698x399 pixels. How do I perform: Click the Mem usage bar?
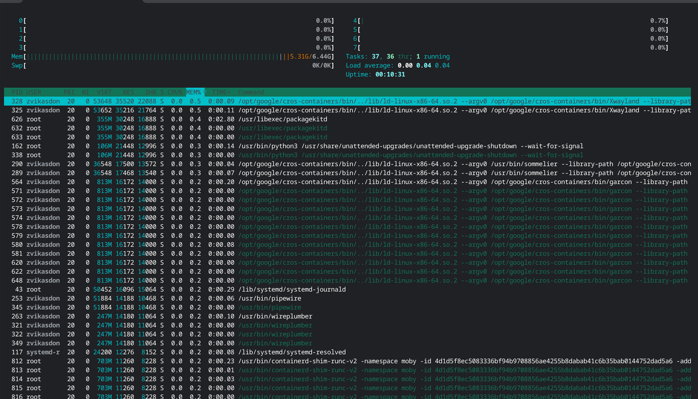(x=173, y=57)
